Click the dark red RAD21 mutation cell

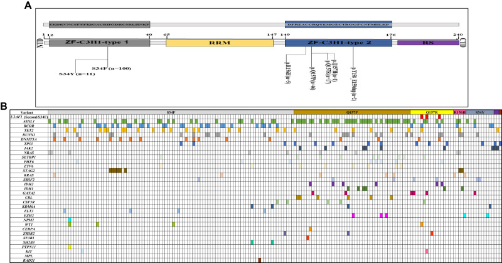point(260,259)
